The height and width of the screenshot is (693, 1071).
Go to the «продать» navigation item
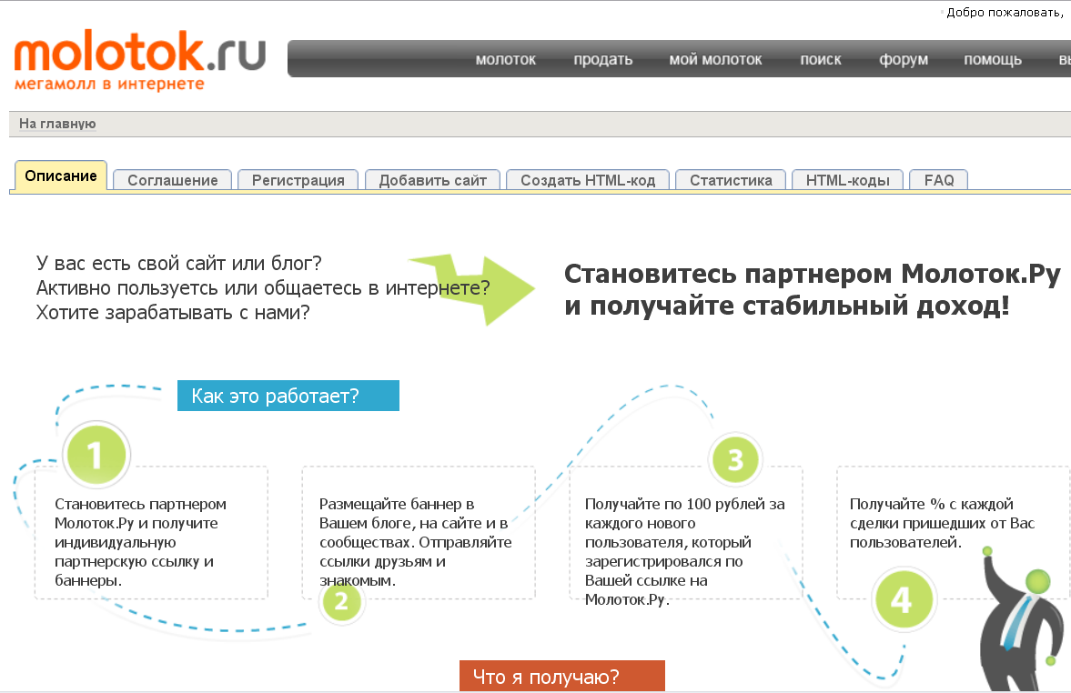[x=603, y=59]
